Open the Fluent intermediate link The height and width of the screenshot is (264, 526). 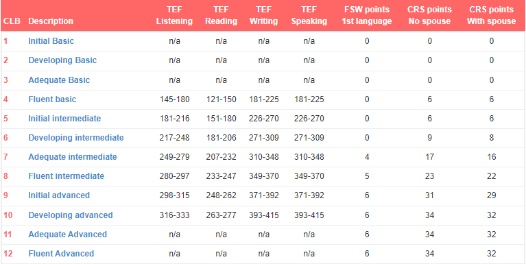point(66,176)
